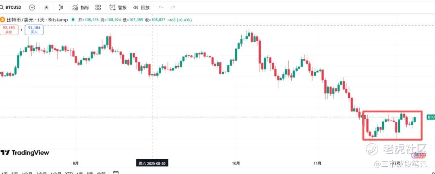435x174 pixels.
Task: Expand the 比特币/美元 chart legend title
Action: coord(36,20)
